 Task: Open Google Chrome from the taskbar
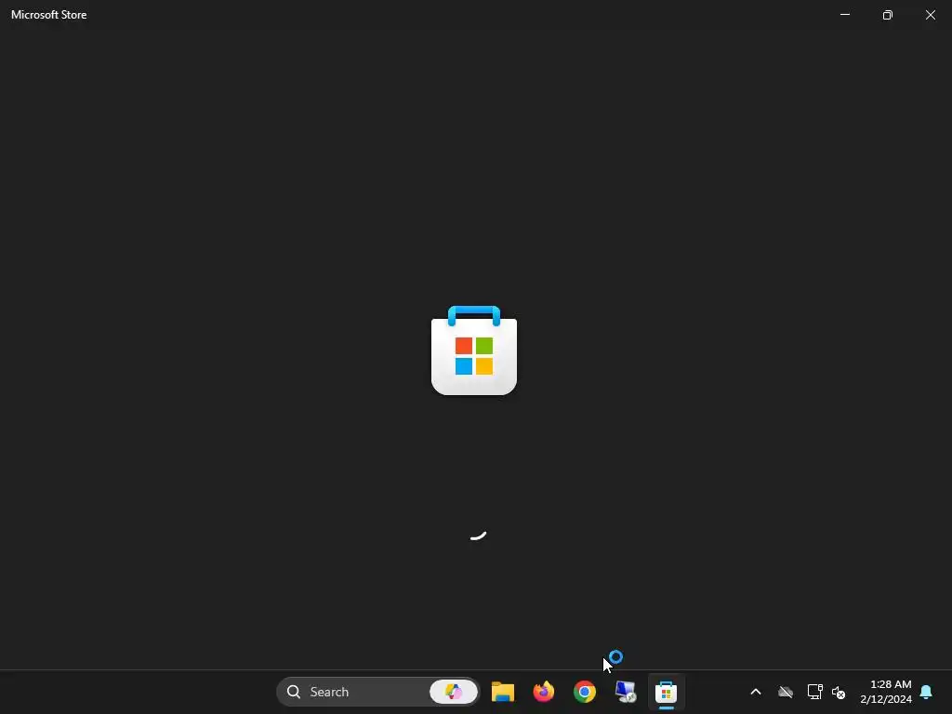tap(585, 692)
